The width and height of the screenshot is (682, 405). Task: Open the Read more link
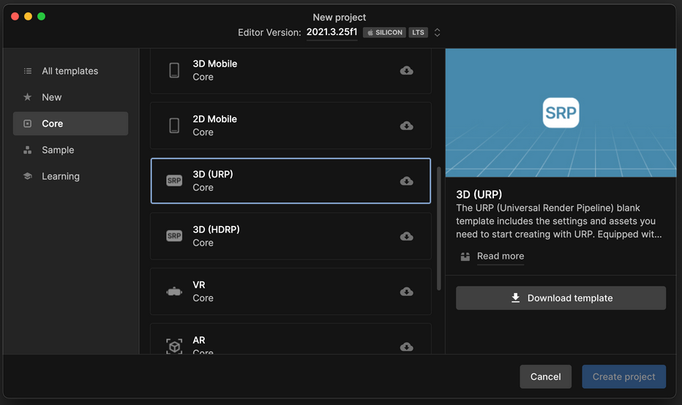[x=501, y=257]
